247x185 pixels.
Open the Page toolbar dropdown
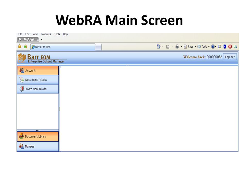[190, 47]
